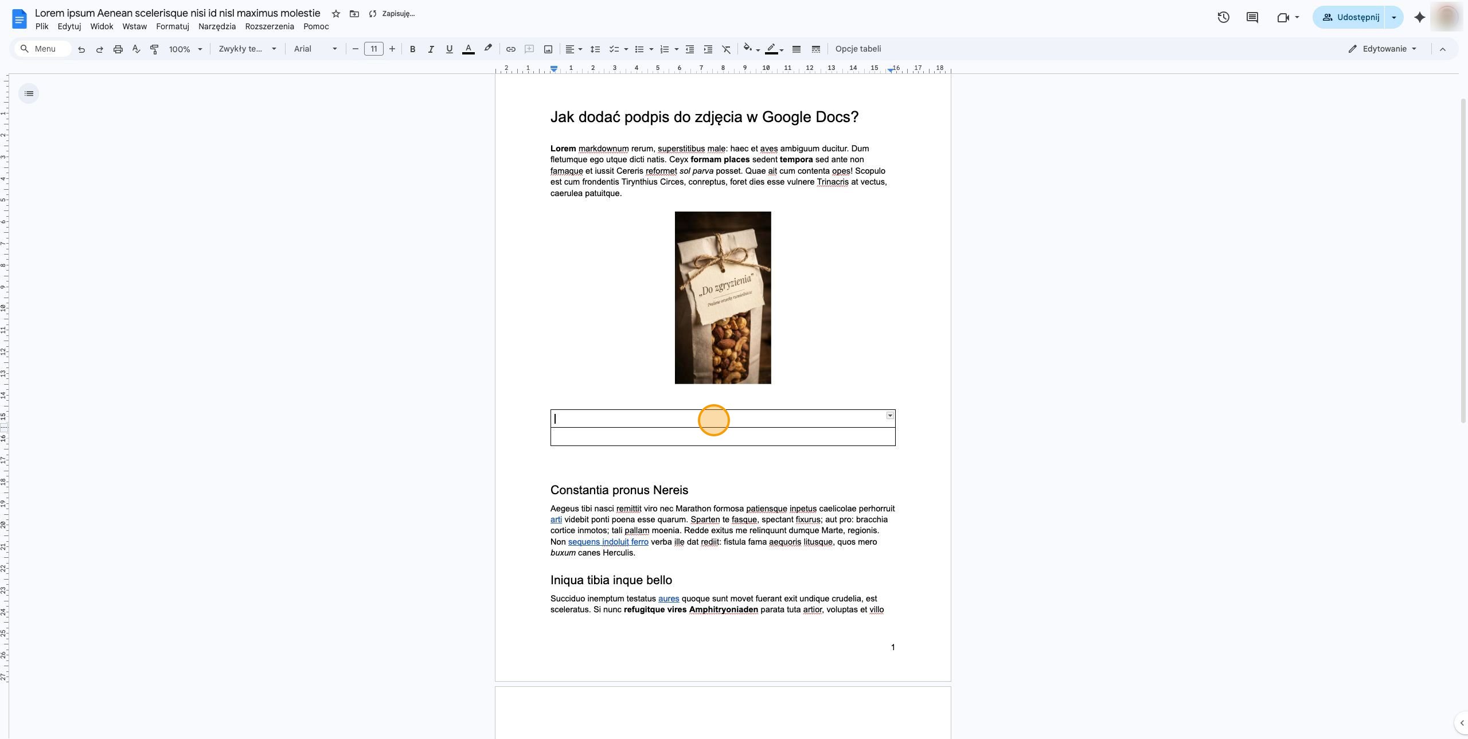Hide the menus with the chevron
This screenshot has height=739, width=1468.
tap(1443, 49)
